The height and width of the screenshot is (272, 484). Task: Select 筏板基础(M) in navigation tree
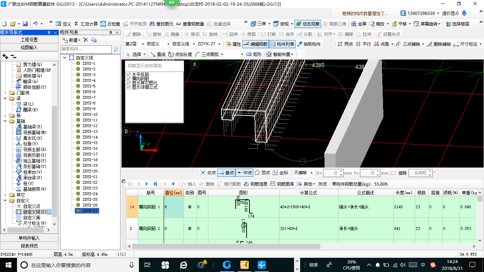tap(32, 132)
